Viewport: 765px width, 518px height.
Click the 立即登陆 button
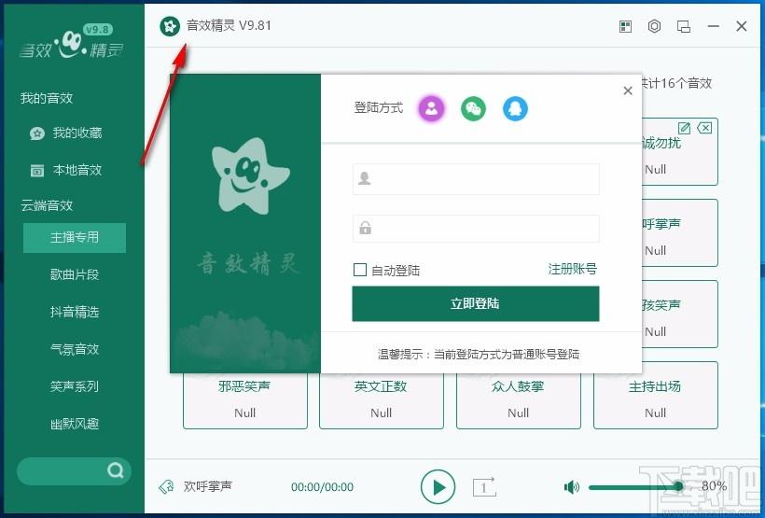(x=476, y=303)
